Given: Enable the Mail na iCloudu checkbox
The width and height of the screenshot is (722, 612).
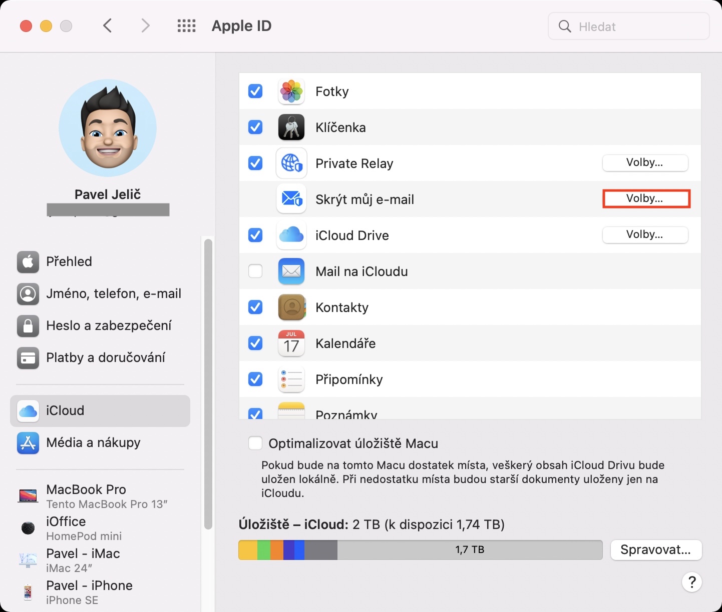Looking at the screenshot, I should 255,271.
